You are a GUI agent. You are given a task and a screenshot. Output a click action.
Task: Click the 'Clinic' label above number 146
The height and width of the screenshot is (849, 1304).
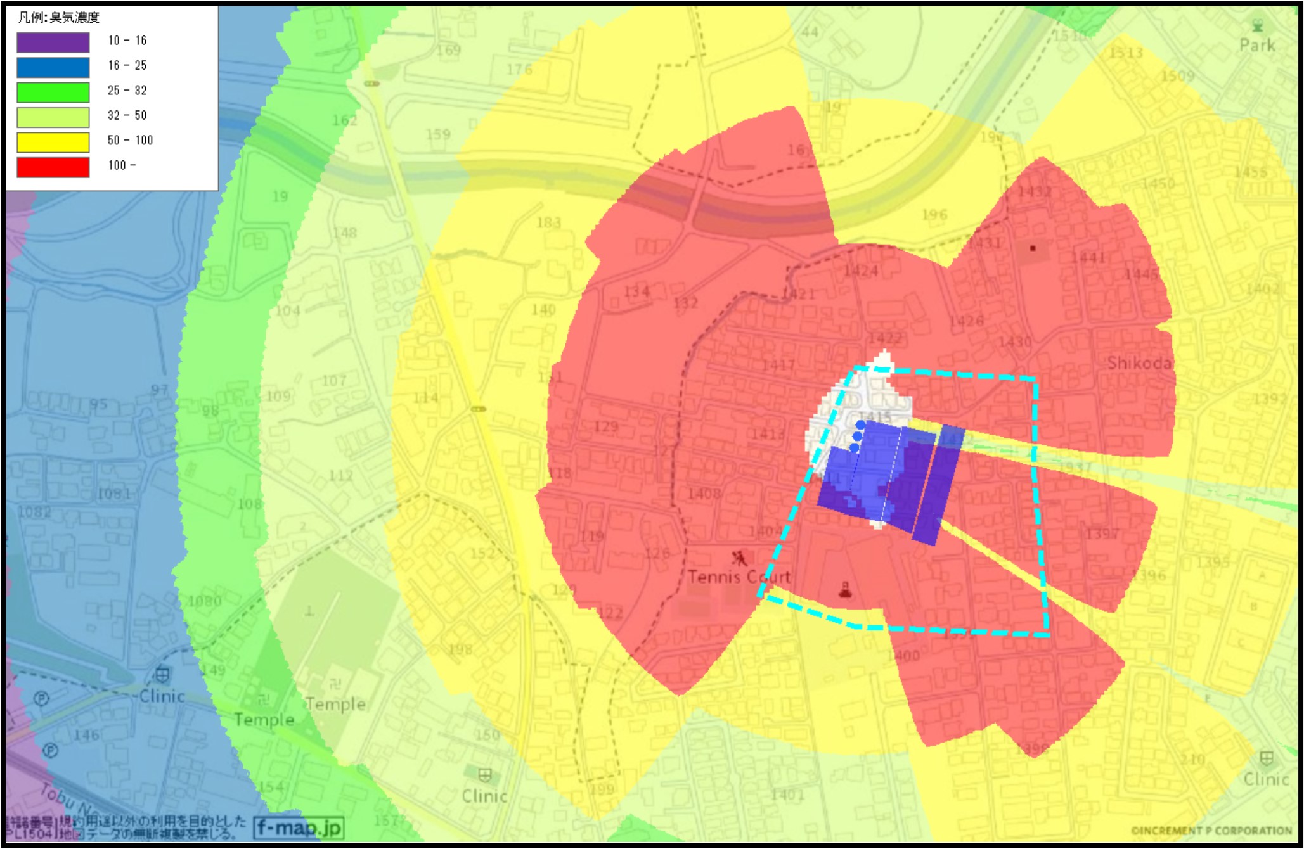(x=162, y=696)
